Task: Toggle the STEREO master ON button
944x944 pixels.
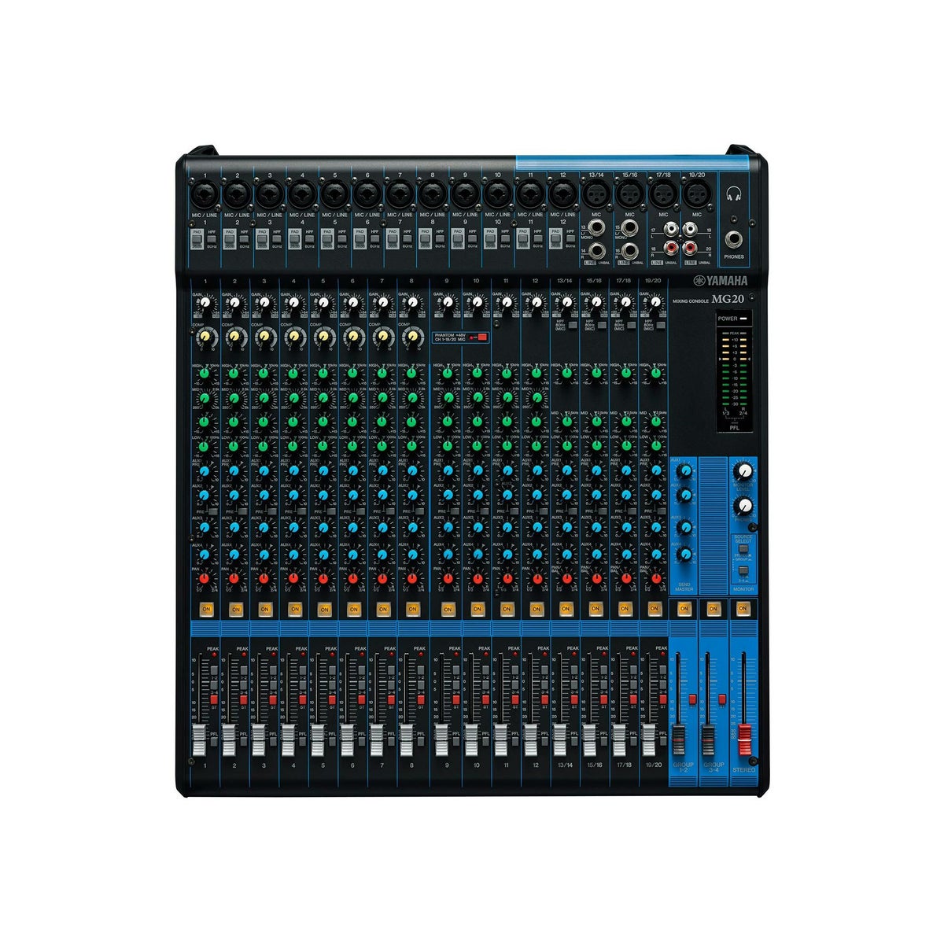Action: tap(743, 608)
